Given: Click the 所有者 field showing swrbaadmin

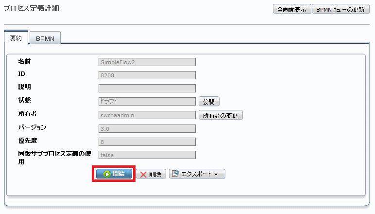Looking at the screenshot, I should point(147,115).
